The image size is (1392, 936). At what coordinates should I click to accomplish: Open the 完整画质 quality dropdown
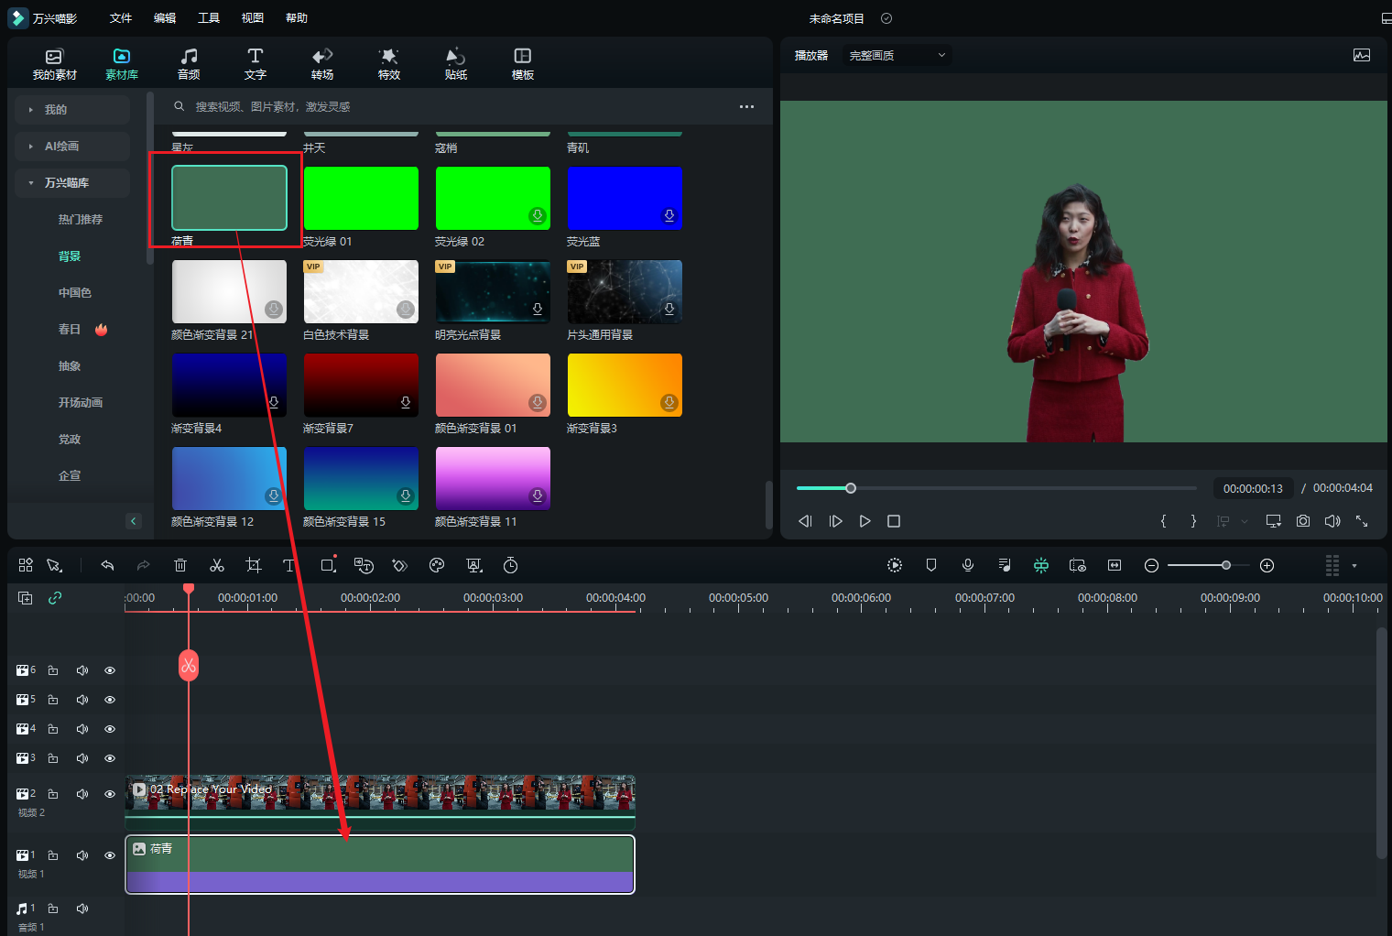click(897, 56)
